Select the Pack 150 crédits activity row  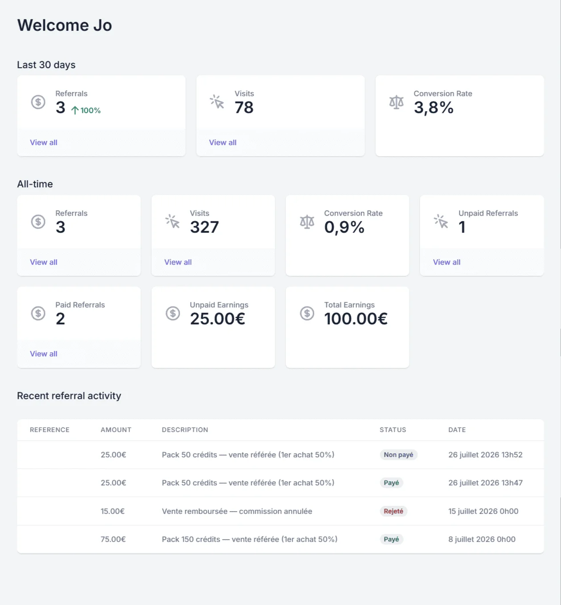(280, 539)
